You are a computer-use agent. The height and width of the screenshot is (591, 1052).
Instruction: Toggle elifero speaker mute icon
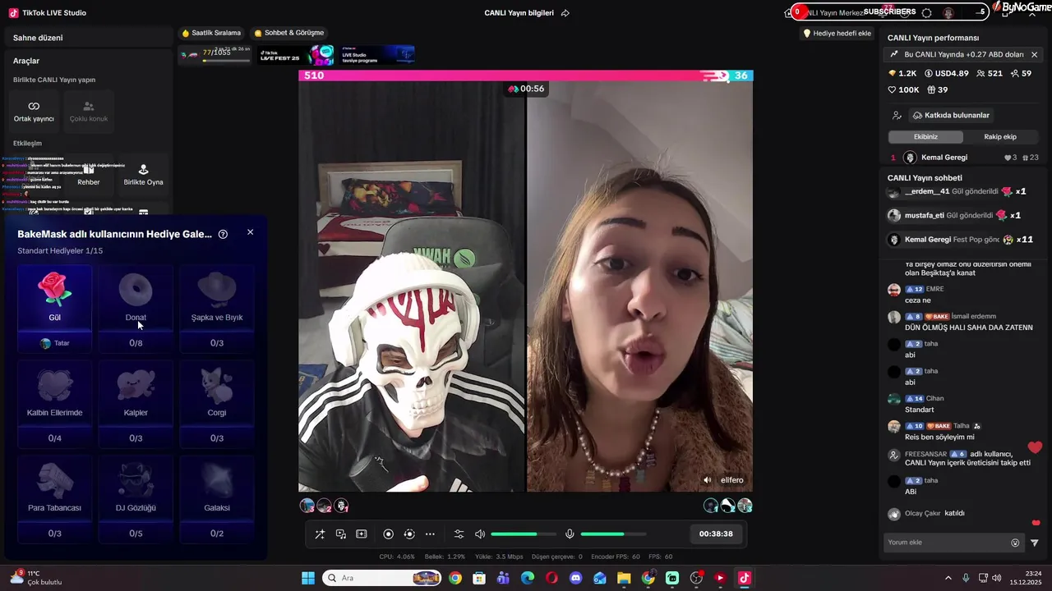coord(708,480)
